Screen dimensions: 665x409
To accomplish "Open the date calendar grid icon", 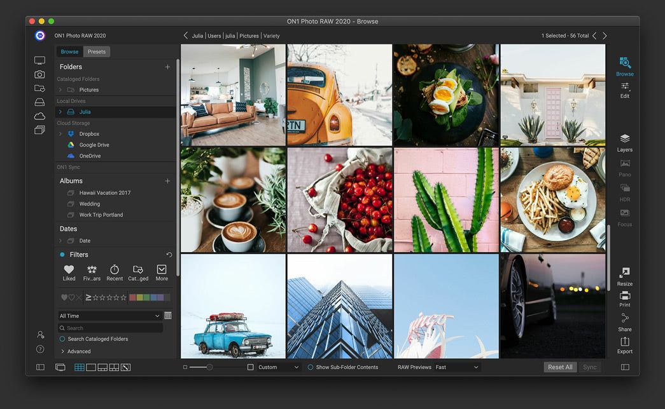I will pos(168,316).
